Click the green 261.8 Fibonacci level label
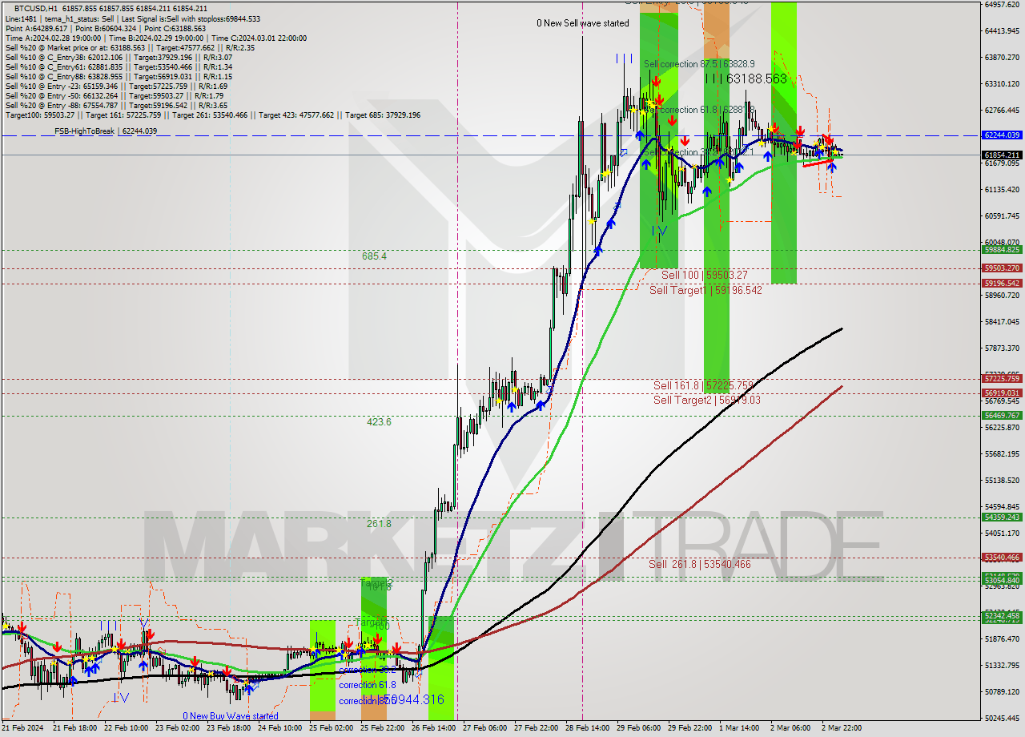 click(x=379, y=524)
